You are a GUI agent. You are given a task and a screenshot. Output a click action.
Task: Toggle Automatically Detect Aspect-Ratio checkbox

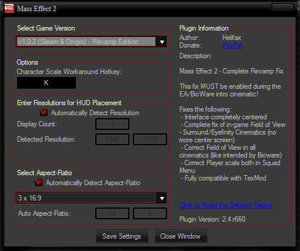pos(38,183)
